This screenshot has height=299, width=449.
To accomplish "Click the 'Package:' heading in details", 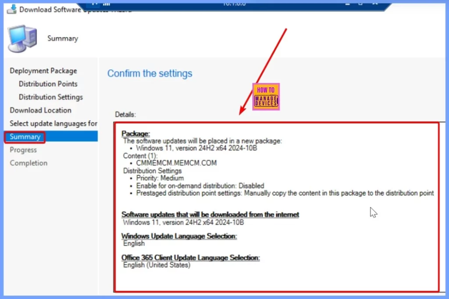I will (135, 133).
